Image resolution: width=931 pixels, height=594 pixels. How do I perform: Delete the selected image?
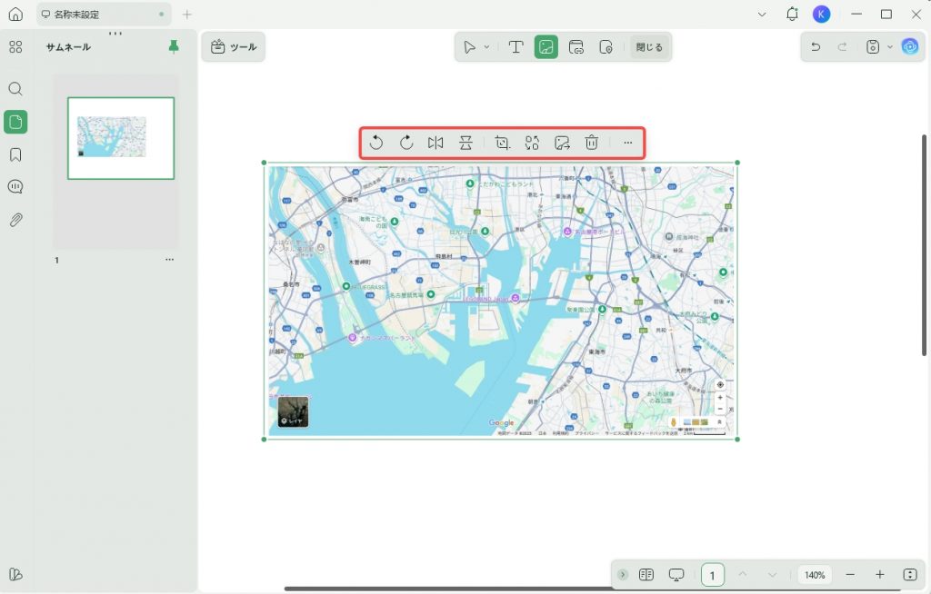click(591, 143)
